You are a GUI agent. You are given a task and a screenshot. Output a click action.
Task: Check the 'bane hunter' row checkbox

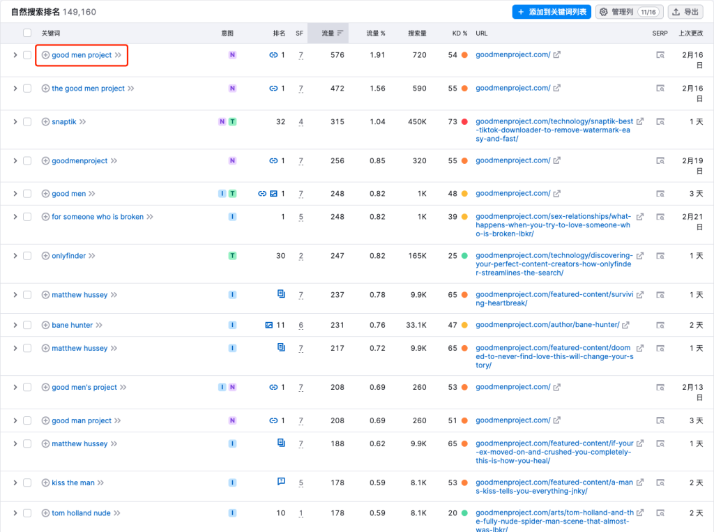pyautogui.click(x=27, y=325)
